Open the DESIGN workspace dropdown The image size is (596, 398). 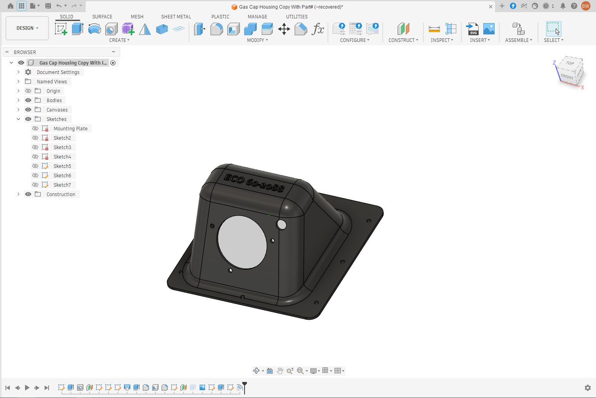pos(27,28)
